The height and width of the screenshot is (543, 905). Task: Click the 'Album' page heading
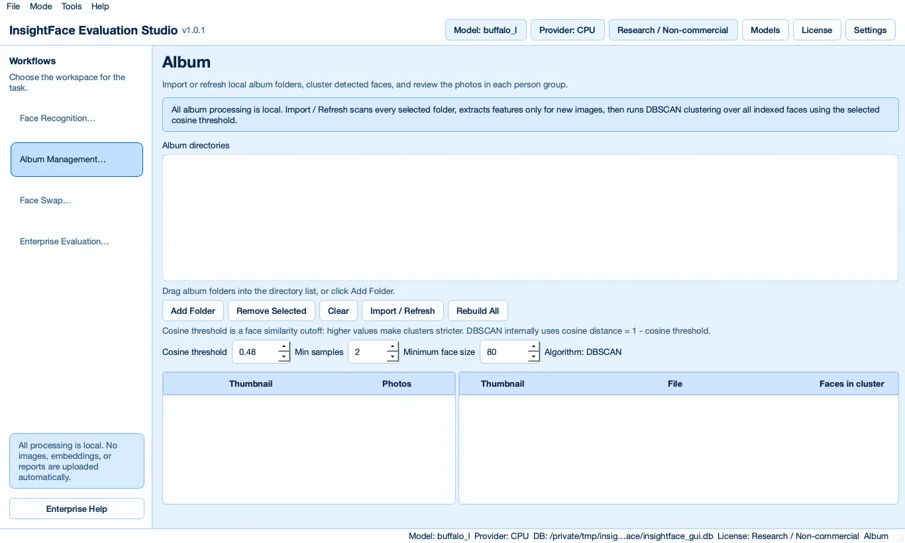[186, 62]
